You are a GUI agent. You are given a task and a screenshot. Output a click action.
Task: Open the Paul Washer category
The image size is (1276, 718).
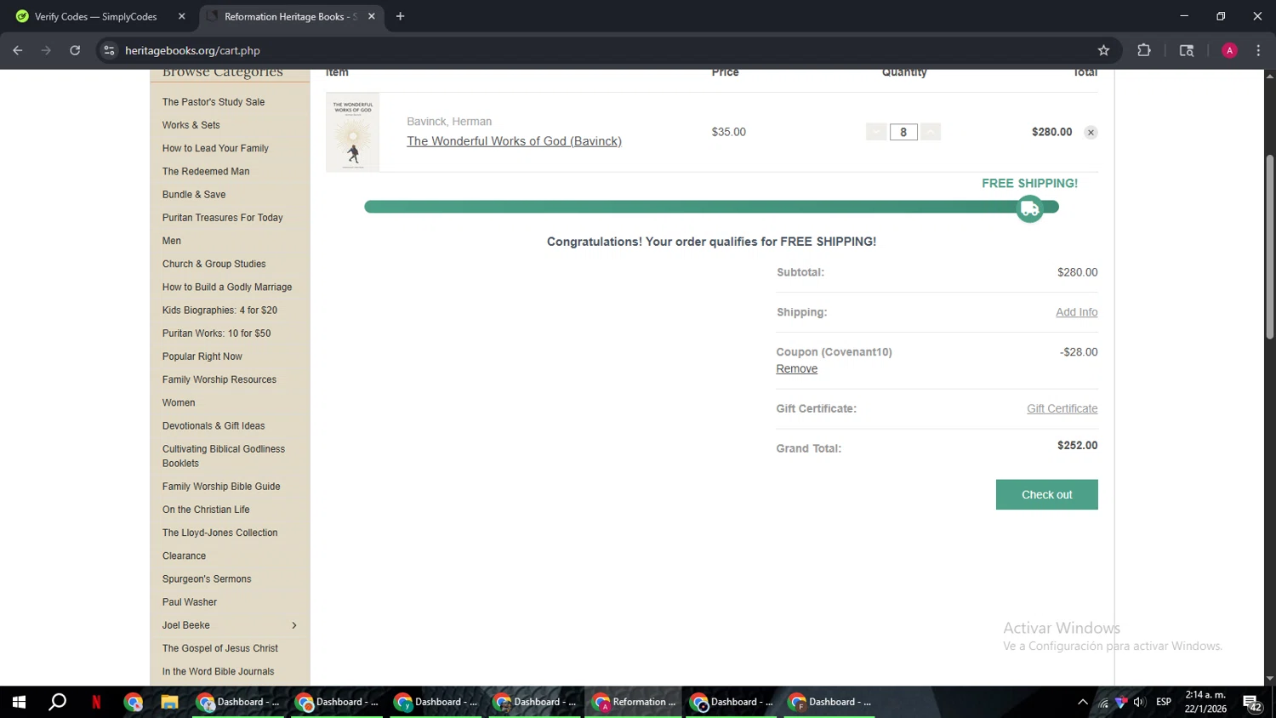[190, 602]
